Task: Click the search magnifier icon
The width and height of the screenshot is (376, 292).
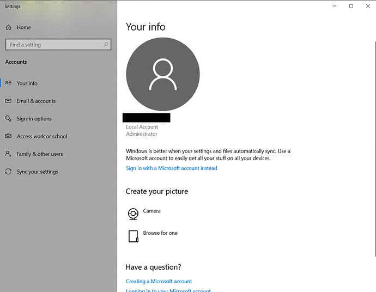Action: (106, 44)
